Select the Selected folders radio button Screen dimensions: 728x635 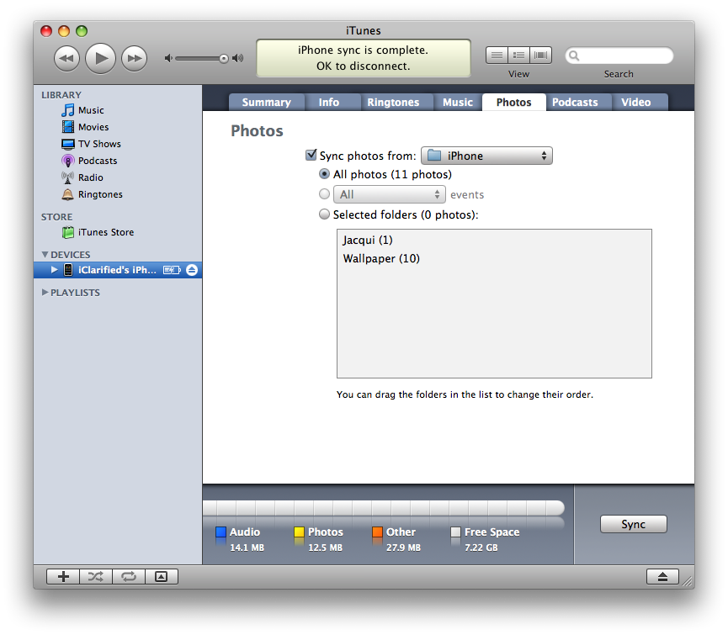[x=324, y=214]
